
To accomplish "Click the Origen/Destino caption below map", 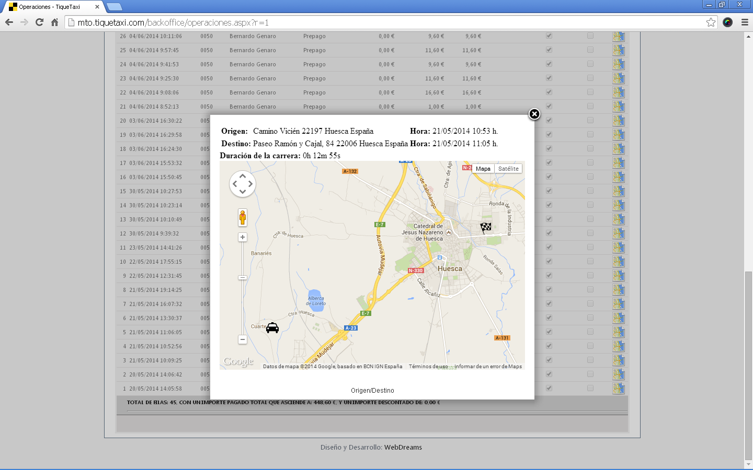I will (372, 391).
